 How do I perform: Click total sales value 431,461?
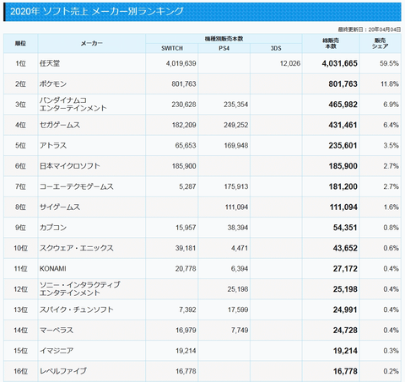pyautogui.click(x=343, y=125)
